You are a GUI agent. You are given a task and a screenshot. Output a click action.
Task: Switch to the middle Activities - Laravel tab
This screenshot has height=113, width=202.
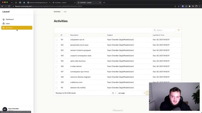point(64,3)
